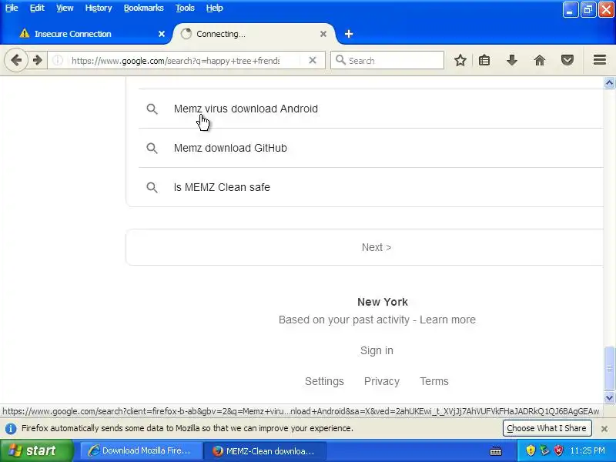
Task: Close the Connecting tab
Action: 323,34
